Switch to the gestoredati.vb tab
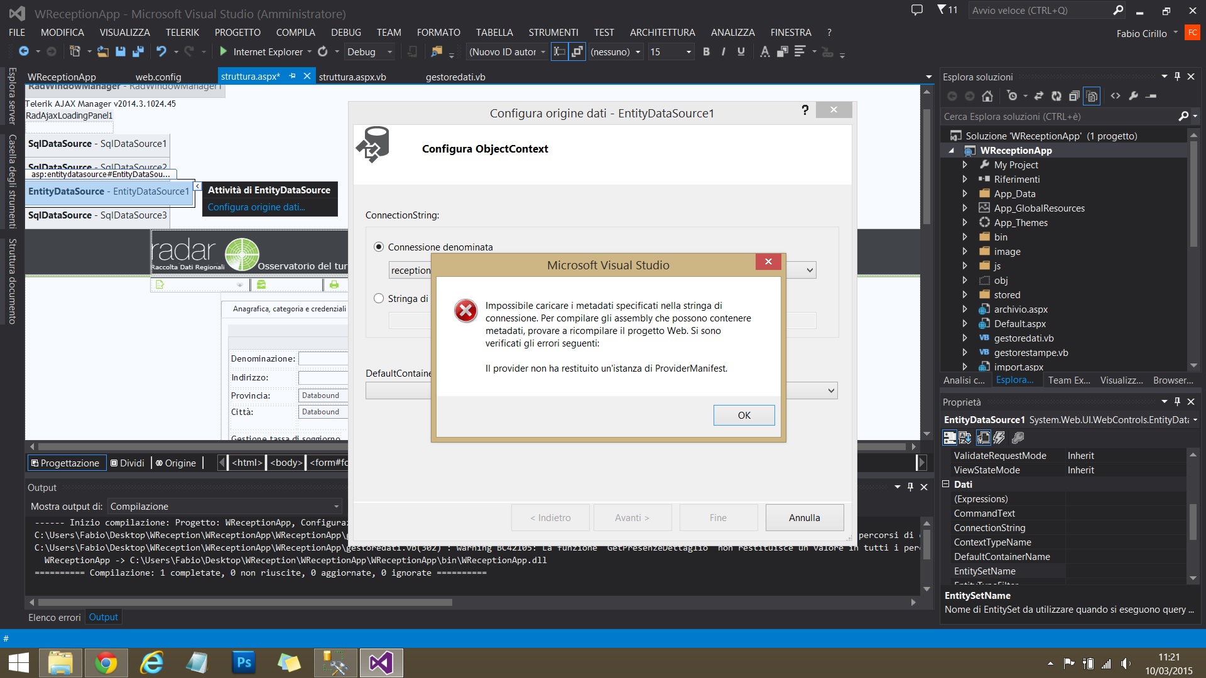This screenshot has height=678, width=1206. 455,77
